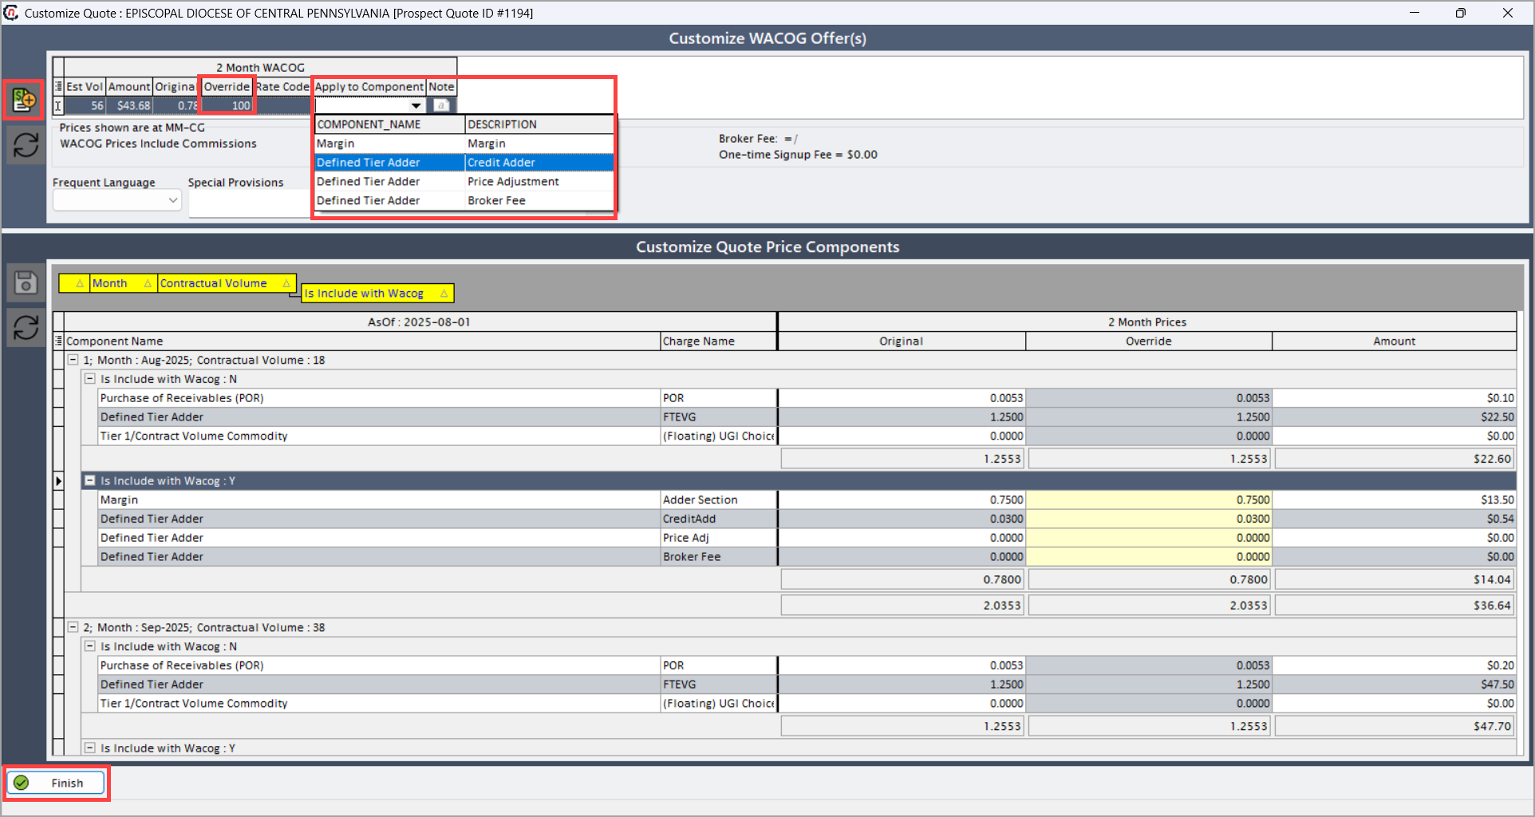Image resolution: width=1535 pixels, height=817 pixels.
Task: Click the apply WACOG override icon
Action: [x=24, y=100]
